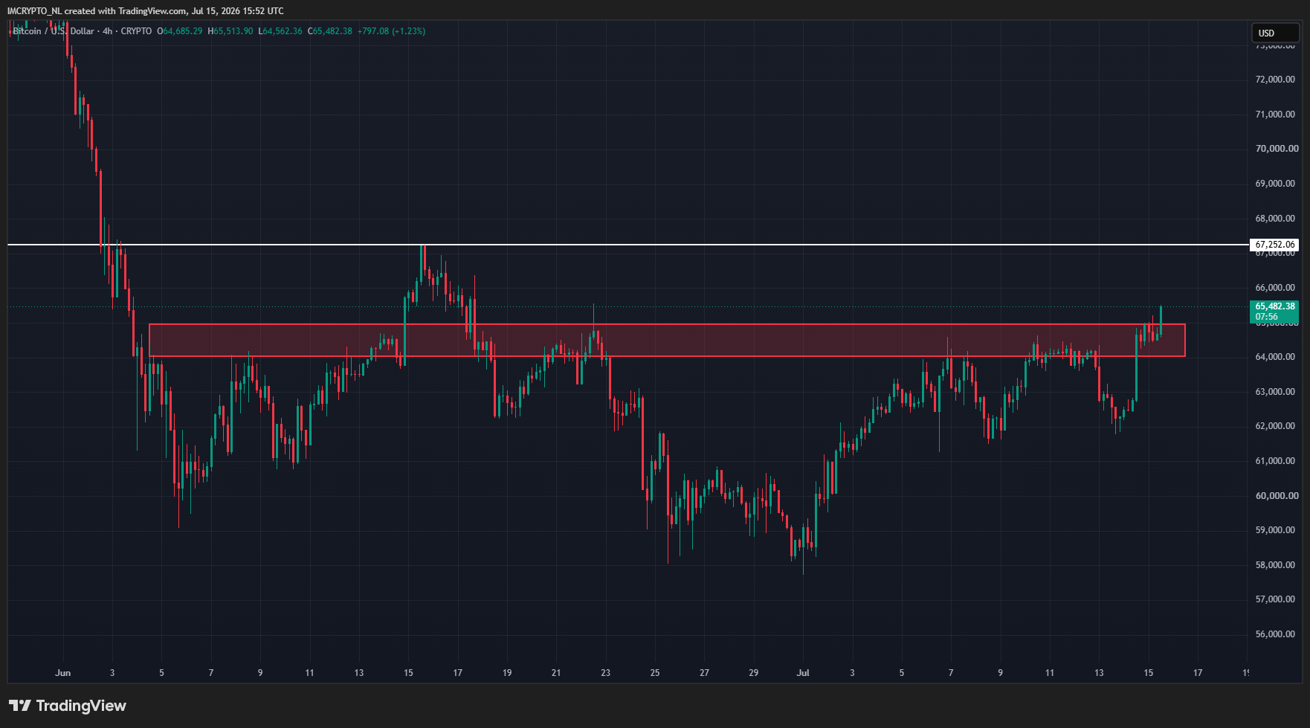
Task: Click the 64,000.00 price axis label
Action: coord(1275,357)
